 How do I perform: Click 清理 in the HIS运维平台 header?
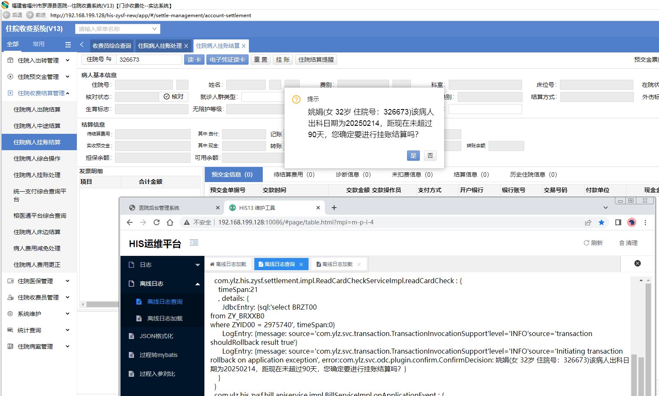[628, 243]
